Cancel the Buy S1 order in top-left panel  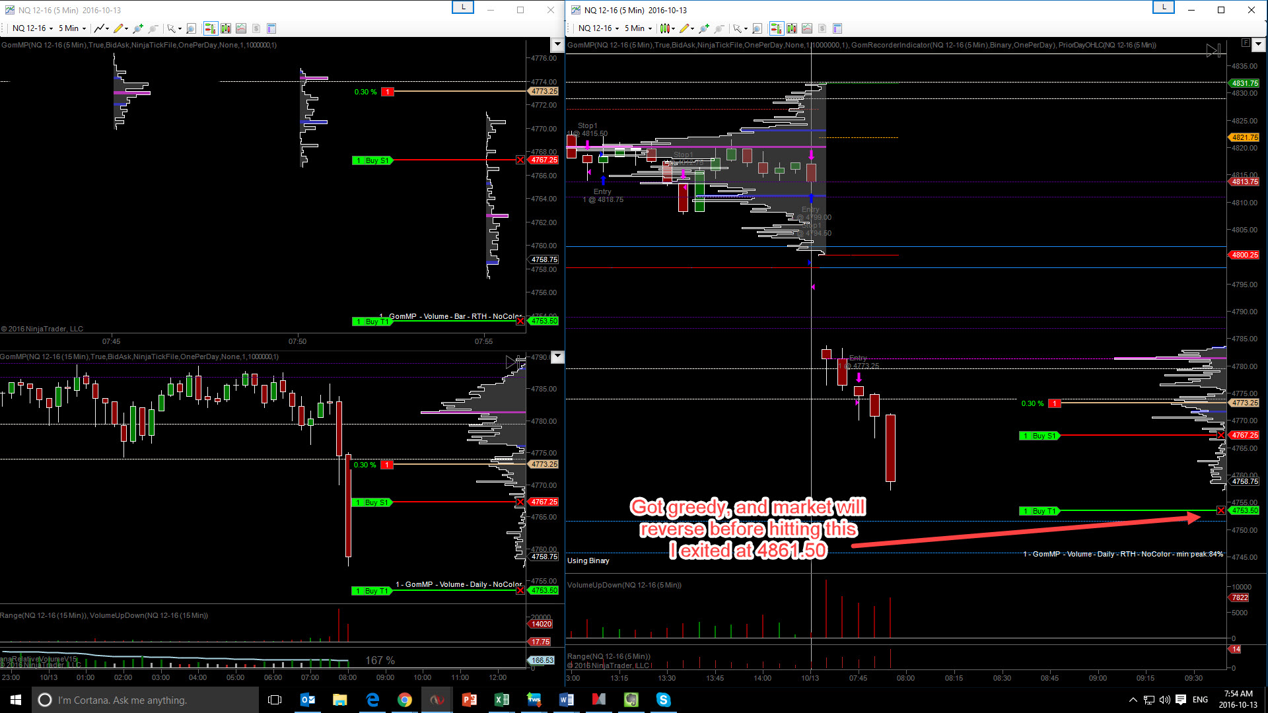pos(520,160)
